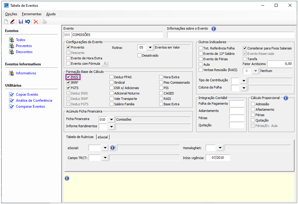
Task: Click the red X Delete toolbar icon
Action: pos(36,22)
